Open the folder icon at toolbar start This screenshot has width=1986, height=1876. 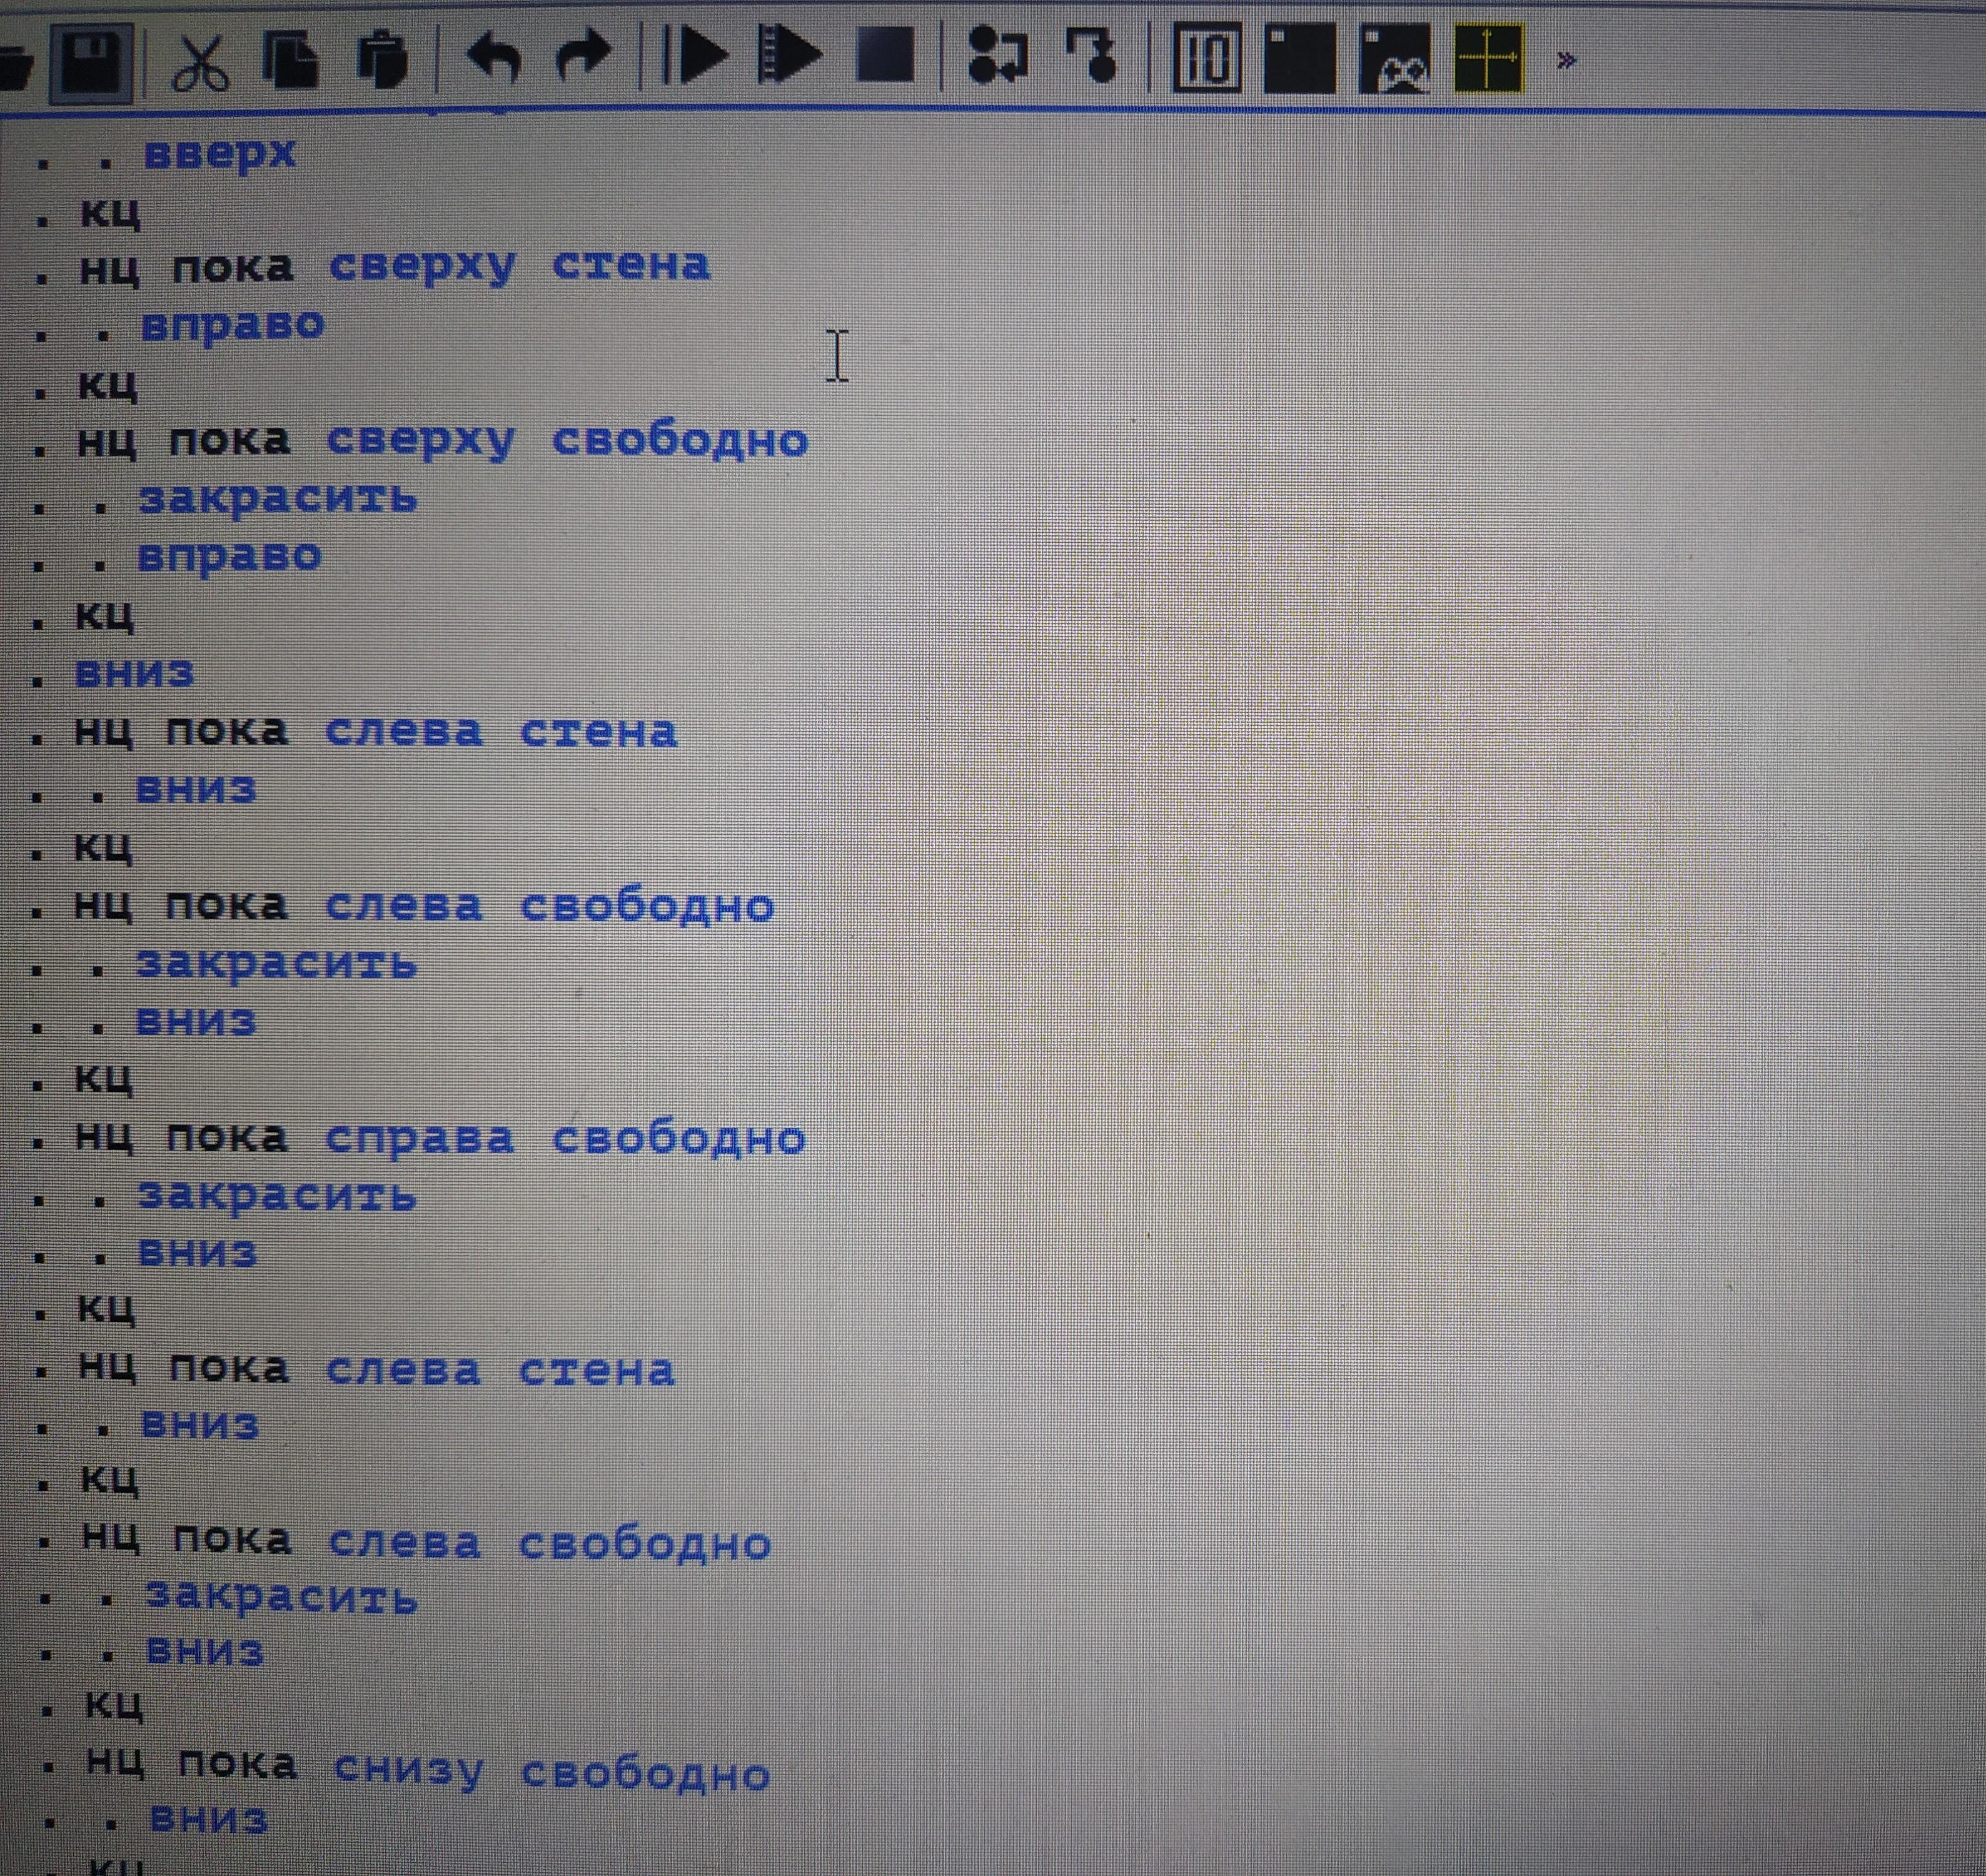14,68
